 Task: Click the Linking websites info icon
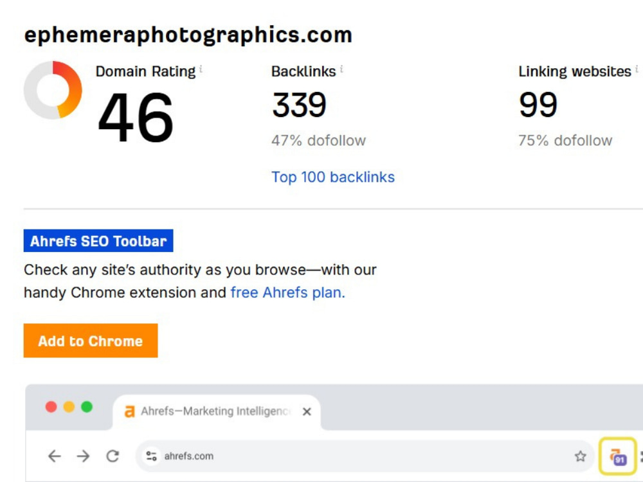coord(637,69)
